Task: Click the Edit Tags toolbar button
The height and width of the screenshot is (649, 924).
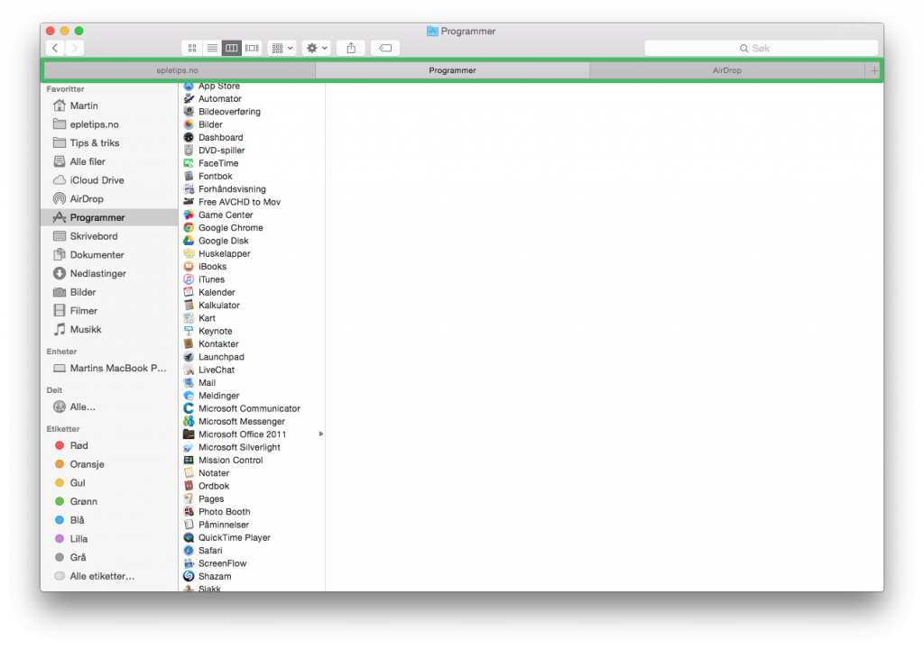Action: pos(385,48)
